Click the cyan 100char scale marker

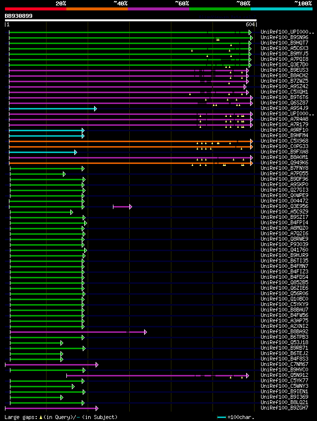coord(221,418)
